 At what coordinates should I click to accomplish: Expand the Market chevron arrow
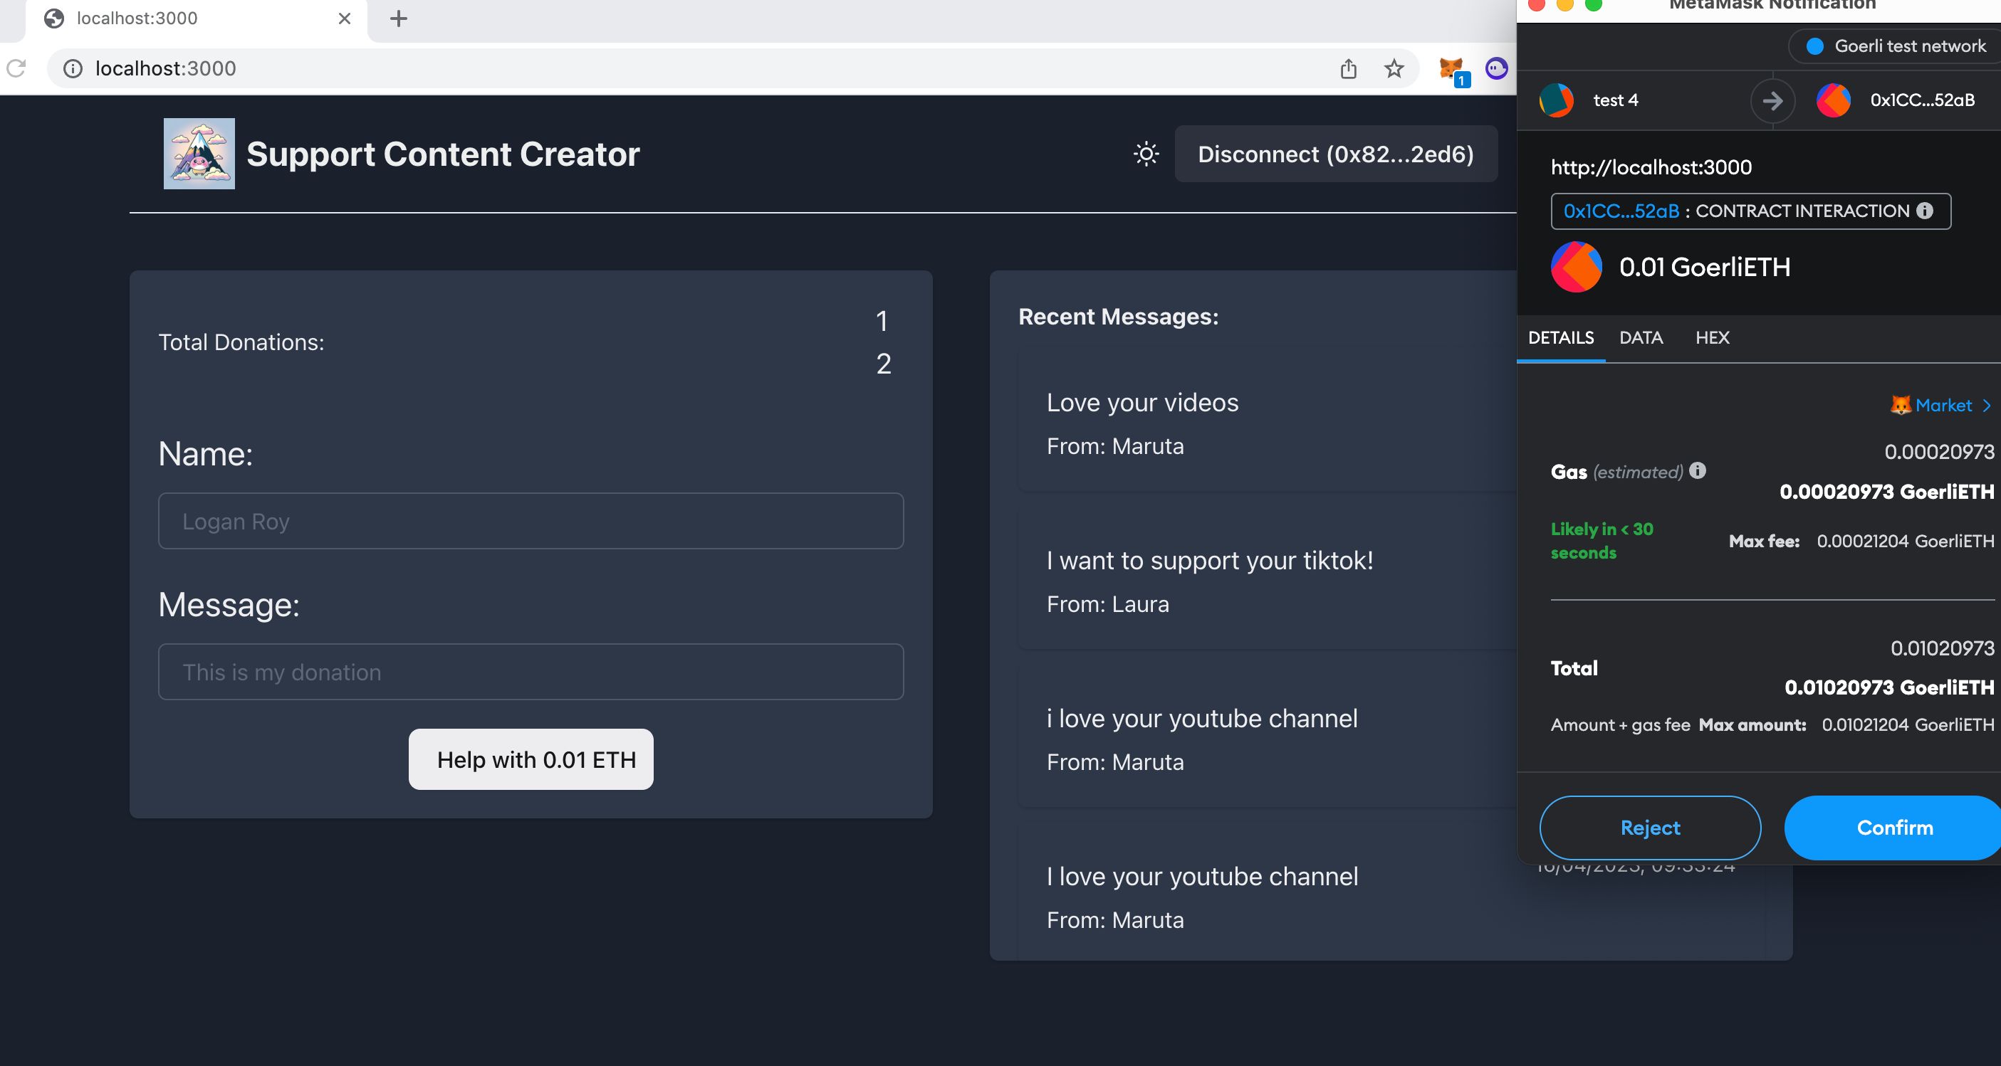(1987, 404)
